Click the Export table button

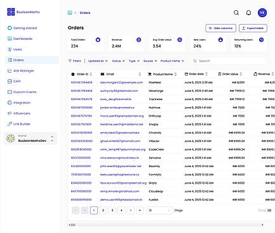(x=253, y=28)
